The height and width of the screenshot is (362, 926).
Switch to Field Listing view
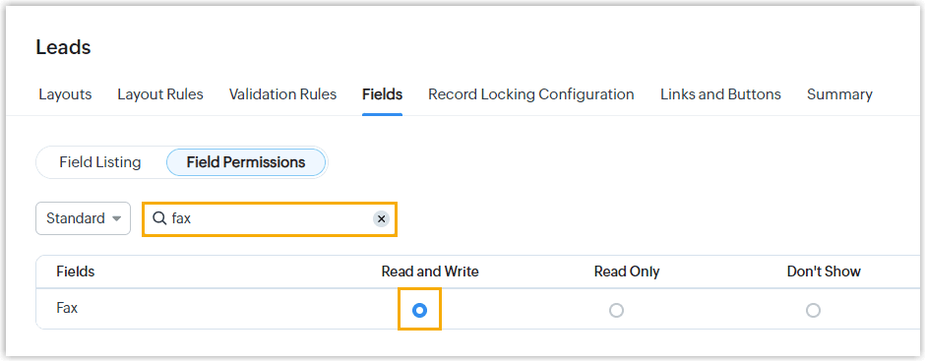pos(99,162)
